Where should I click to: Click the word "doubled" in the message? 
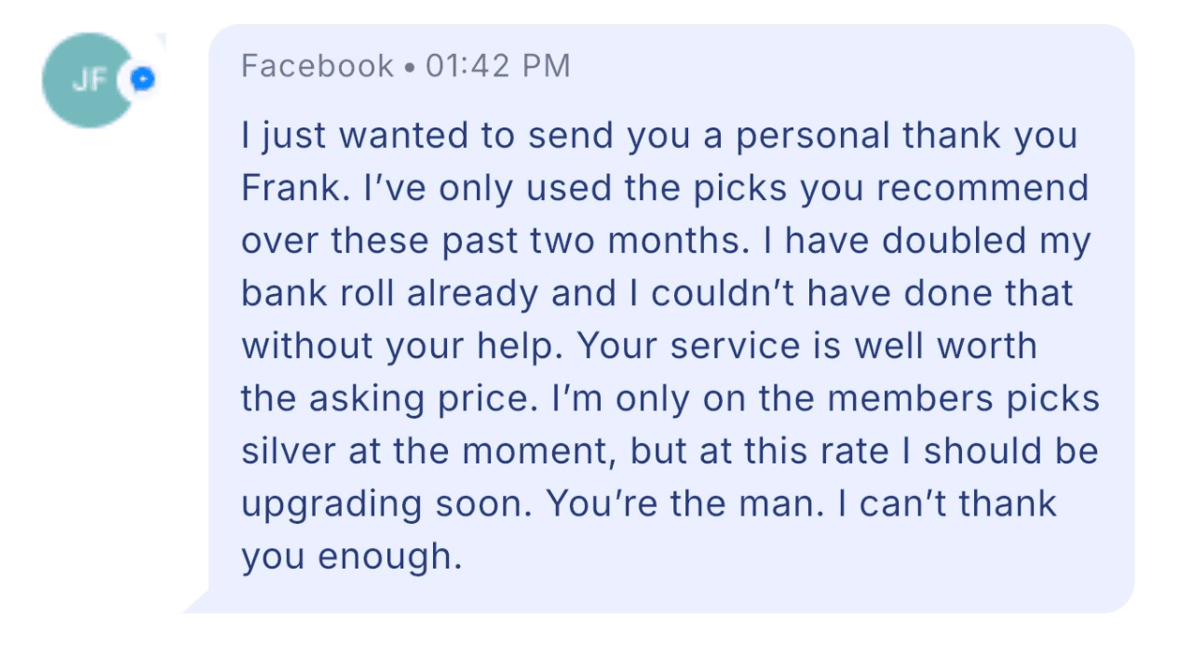pos(941,241)
